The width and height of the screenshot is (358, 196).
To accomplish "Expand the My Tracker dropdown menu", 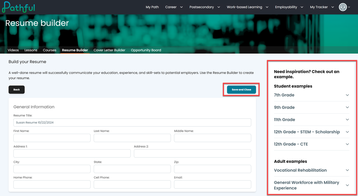I will pos(322,7).
